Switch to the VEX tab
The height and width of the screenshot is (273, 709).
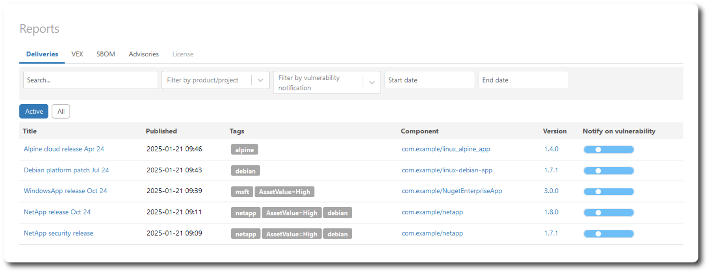pos(77,54)
